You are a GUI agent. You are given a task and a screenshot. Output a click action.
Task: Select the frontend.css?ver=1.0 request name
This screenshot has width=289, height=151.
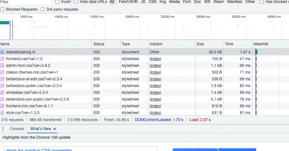24,59
